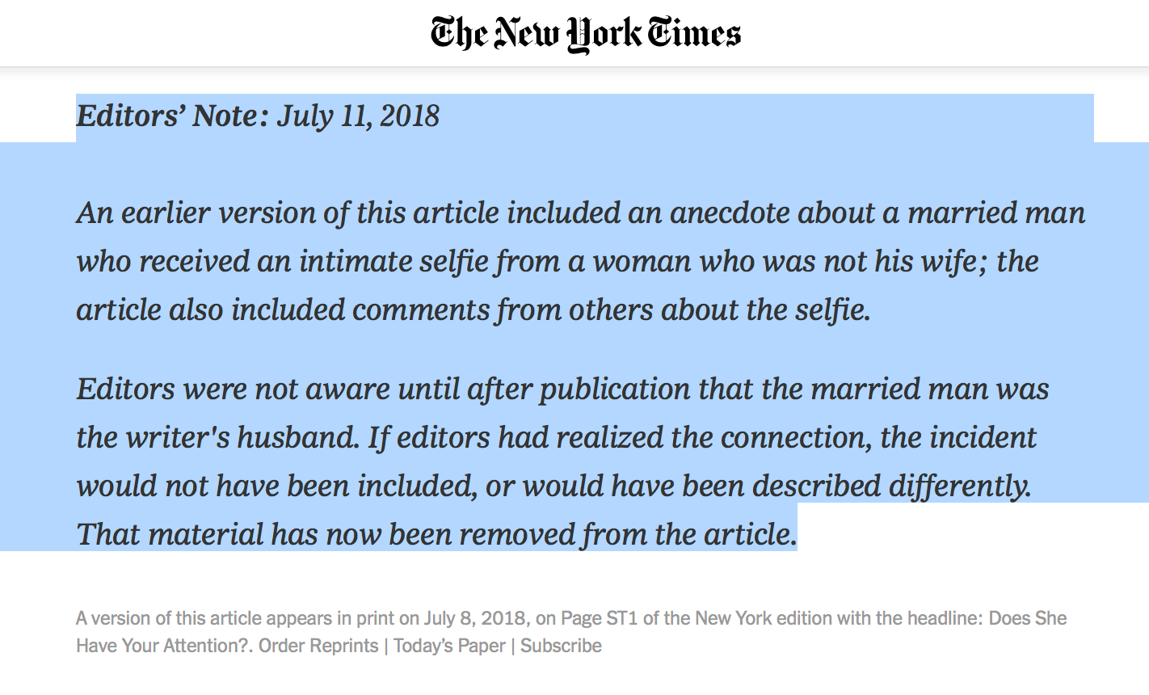Click the Subscribe link in the footer
This screenshot has height=695, width=1149.
[x=561, y=646]
